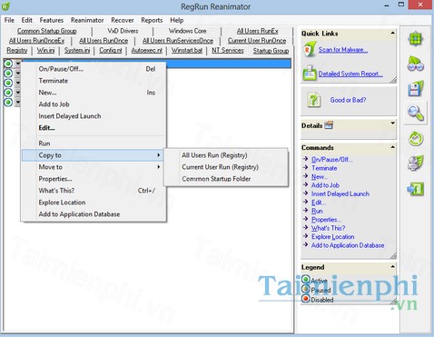Click the floppy disk save icon in sidebar

(x=416, y=89)
